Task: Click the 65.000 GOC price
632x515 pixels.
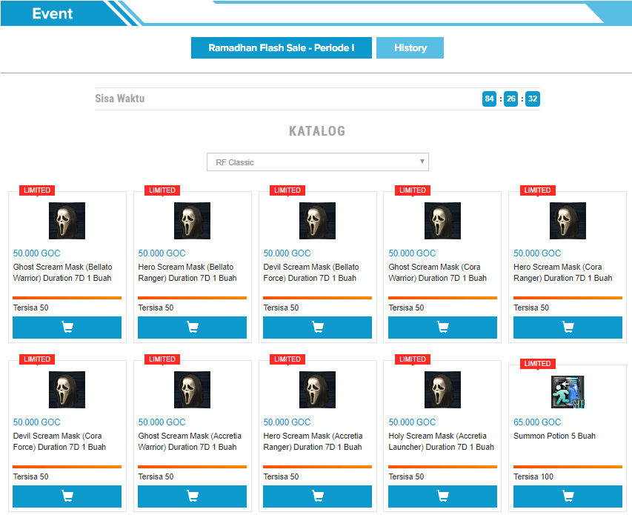Action: (x=537, y=422)
